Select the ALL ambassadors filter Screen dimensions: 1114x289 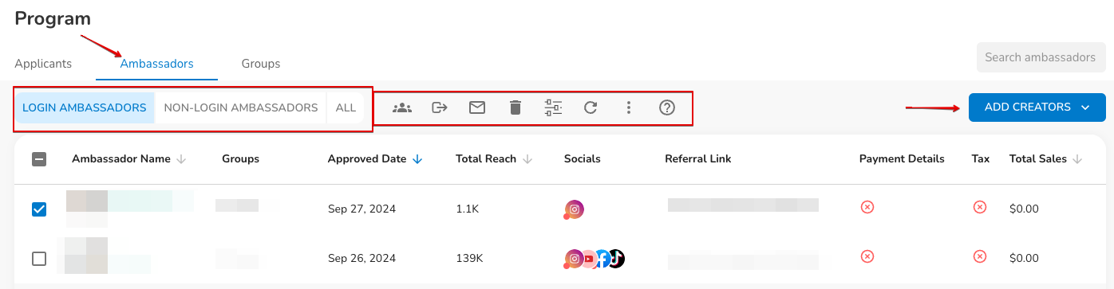click(346, 107)
